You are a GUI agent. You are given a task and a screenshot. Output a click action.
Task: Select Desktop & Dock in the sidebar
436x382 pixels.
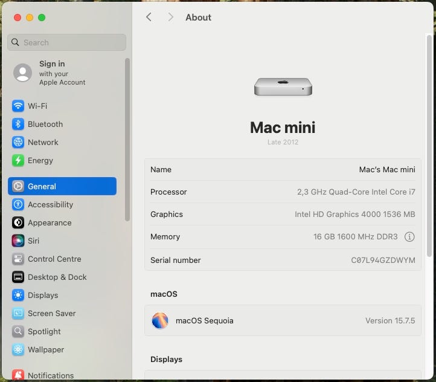(x=62, y=277)
